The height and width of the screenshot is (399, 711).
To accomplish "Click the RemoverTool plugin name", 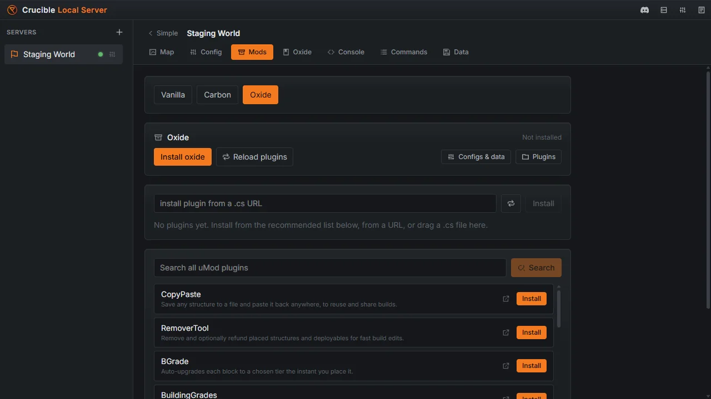I will click(185, 328).
